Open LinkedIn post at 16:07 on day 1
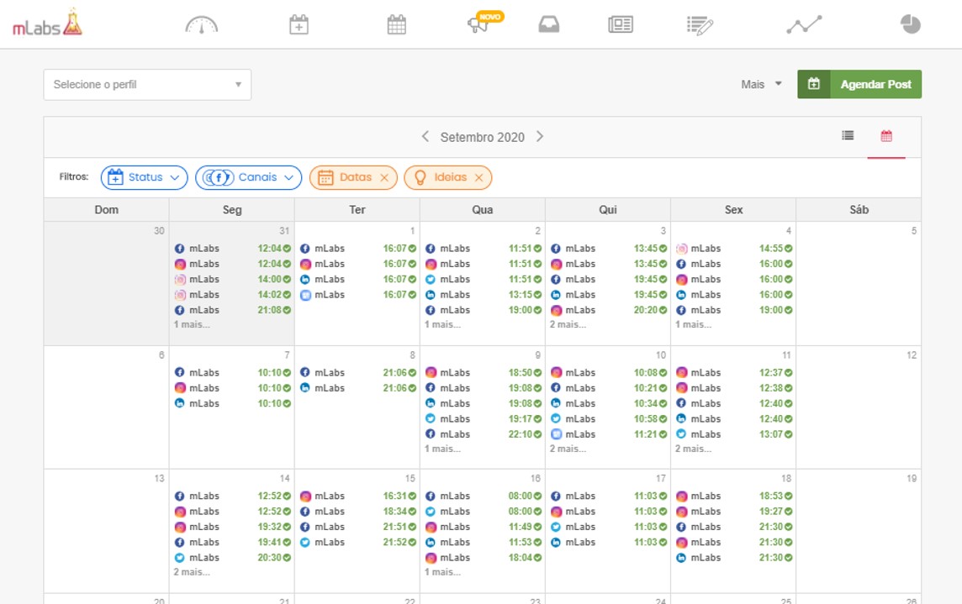 [x=357, y=279]
